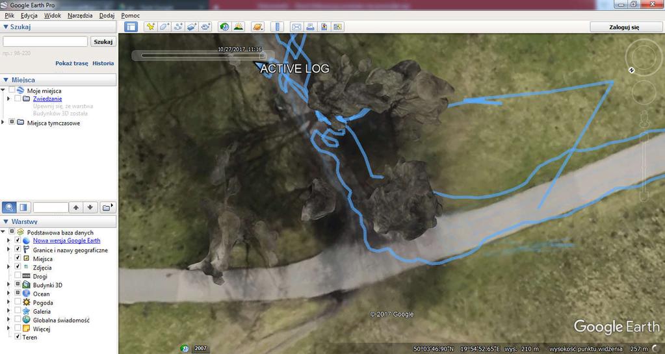Start recording a tour
Image resolution: width=665 pixels, height=354 pixels.
(x=205, y=27)
